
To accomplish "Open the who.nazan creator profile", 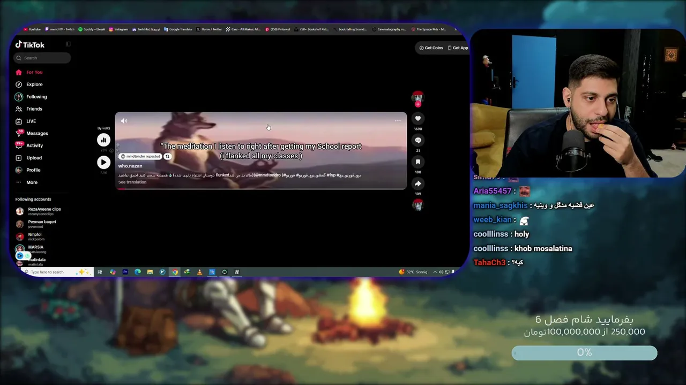I will [x=130, y=166].
